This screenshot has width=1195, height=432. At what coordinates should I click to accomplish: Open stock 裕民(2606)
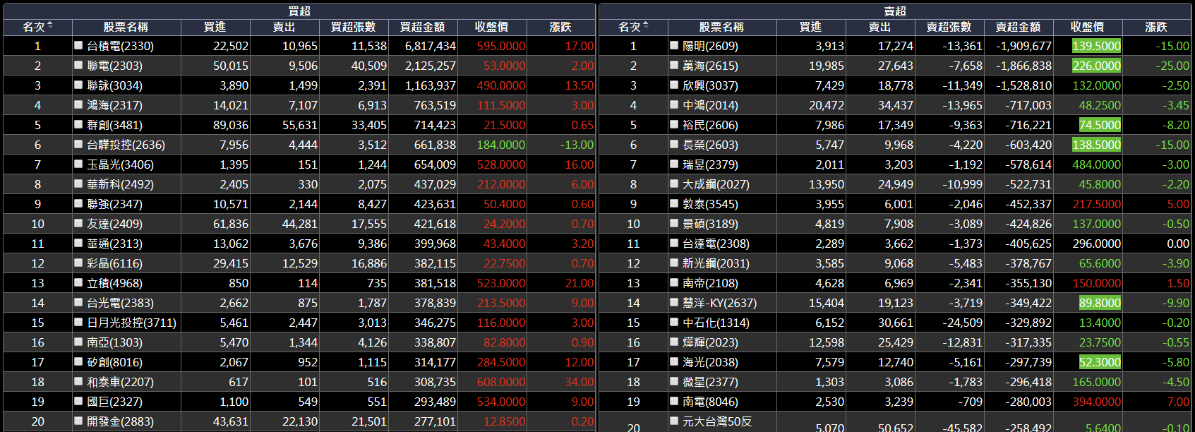710,125
